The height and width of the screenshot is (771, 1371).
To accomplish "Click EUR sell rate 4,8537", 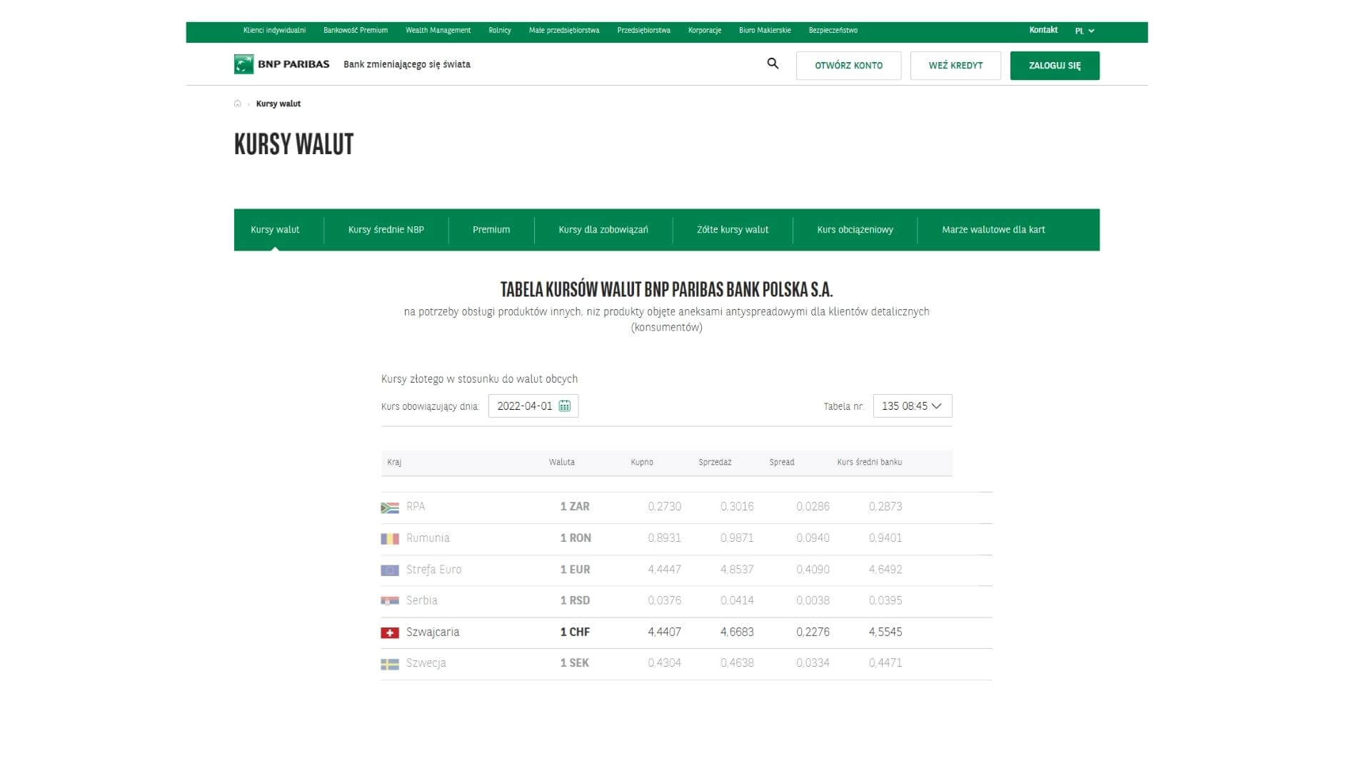I will pyautogui.click(x=737, y=569).
